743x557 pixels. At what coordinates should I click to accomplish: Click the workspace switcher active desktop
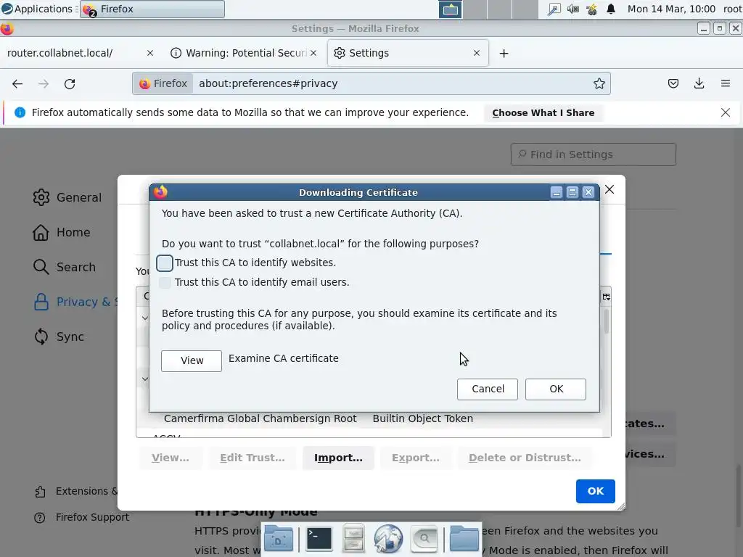[x=450, y=9]
